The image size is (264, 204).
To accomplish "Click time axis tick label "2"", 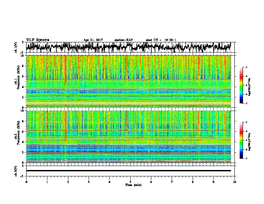I will pos(68,182).
